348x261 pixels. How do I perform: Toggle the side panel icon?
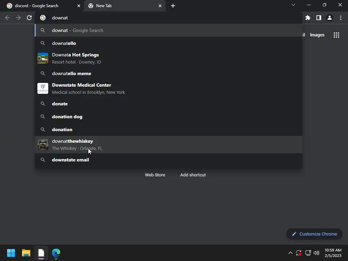(x=319, y=18)
